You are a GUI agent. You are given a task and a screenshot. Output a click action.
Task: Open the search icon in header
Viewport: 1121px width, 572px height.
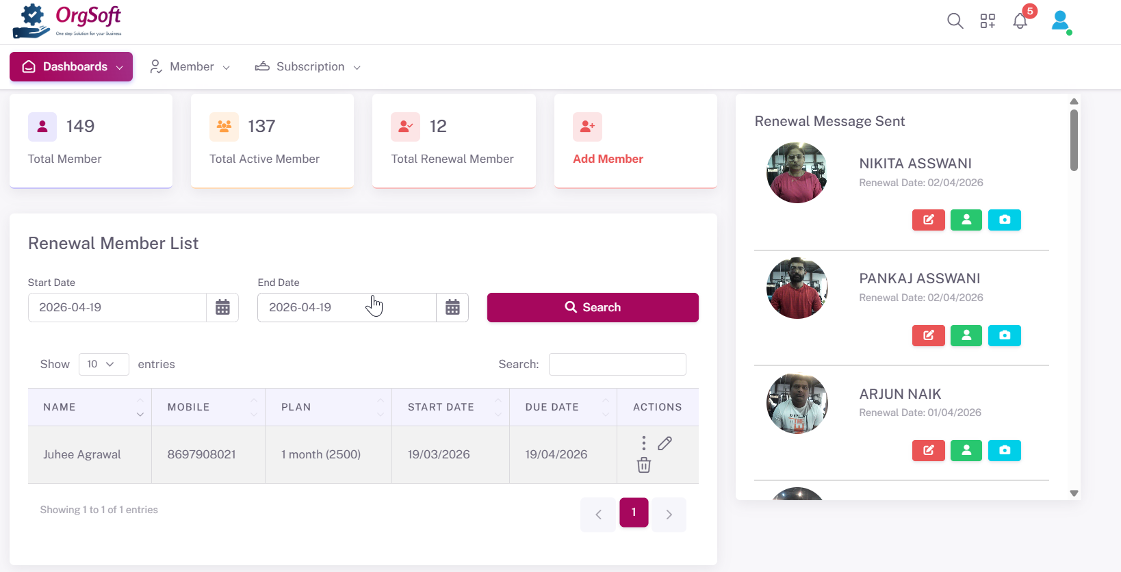click(x=955, y=21)
